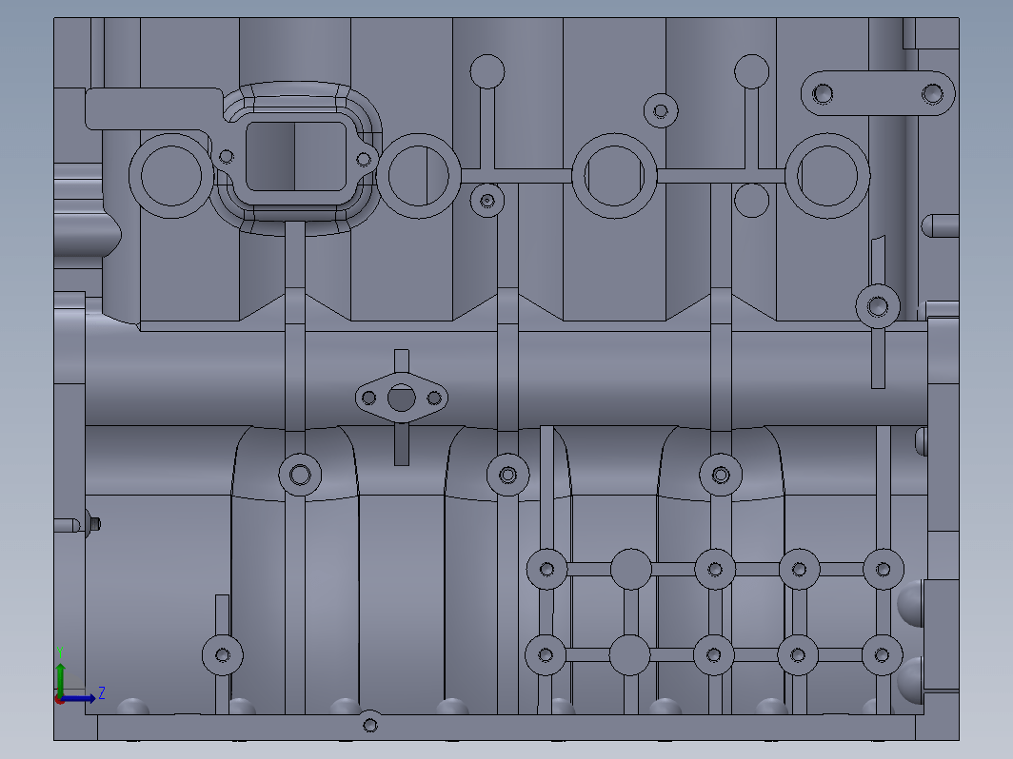1013x759 pixels.
Task: Select the hex stud protruding at the left edge
Action: [93, 523]
